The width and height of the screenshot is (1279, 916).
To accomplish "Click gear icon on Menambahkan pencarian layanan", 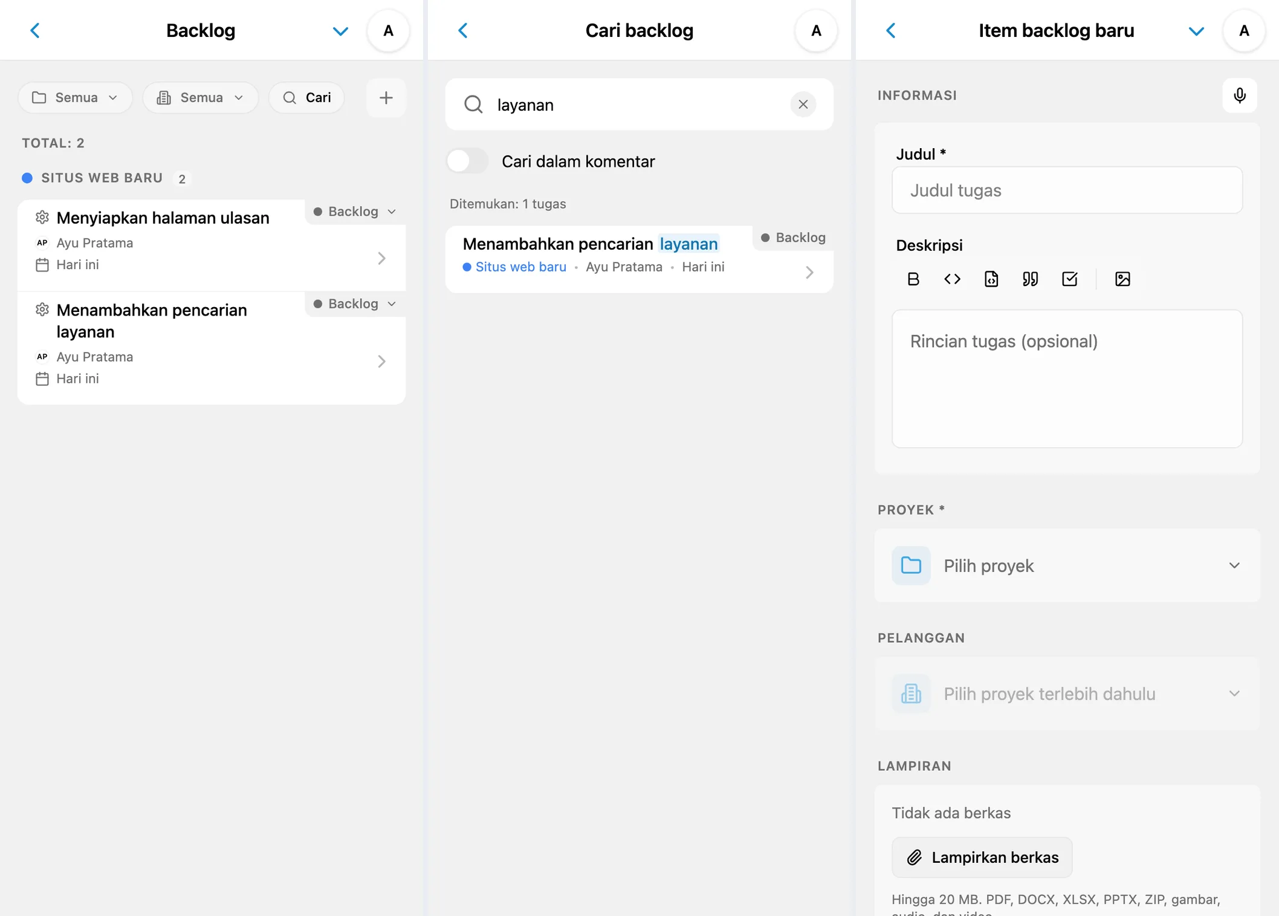I will tap(42, 310).
